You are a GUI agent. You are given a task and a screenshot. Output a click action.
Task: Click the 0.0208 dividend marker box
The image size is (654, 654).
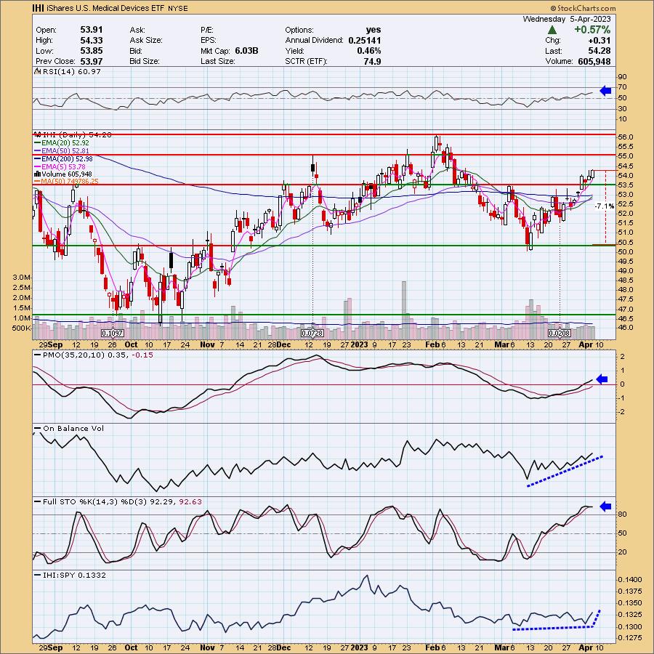pyautogui.click(x=560, y=334)
